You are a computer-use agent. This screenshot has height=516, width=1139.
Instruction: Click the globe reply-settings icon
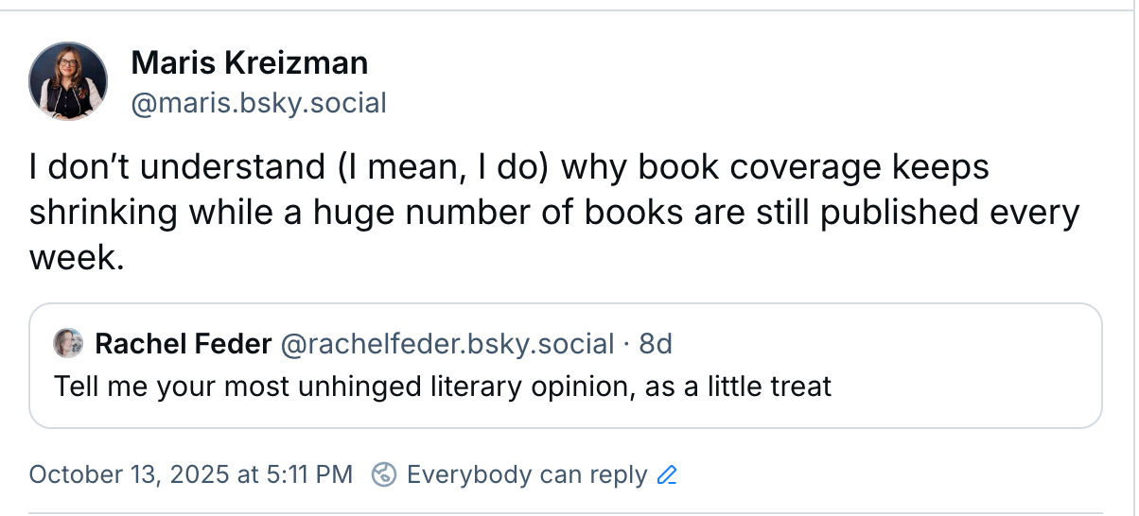(x=383, y=474)
